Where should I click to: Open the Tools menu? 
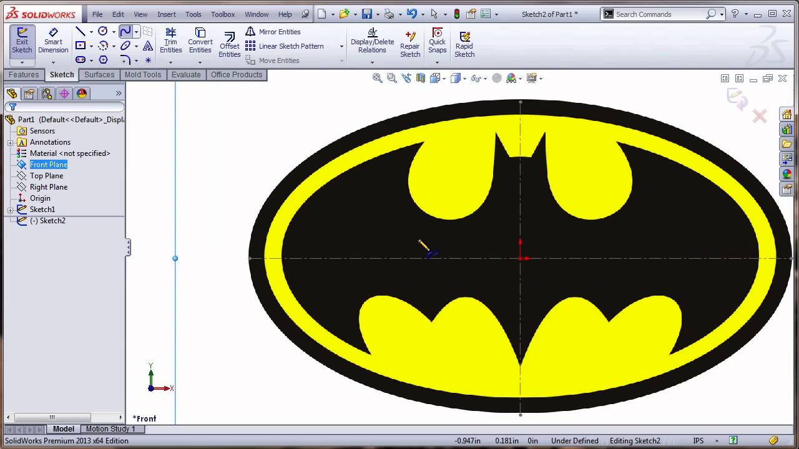click(x=194, y=14)
